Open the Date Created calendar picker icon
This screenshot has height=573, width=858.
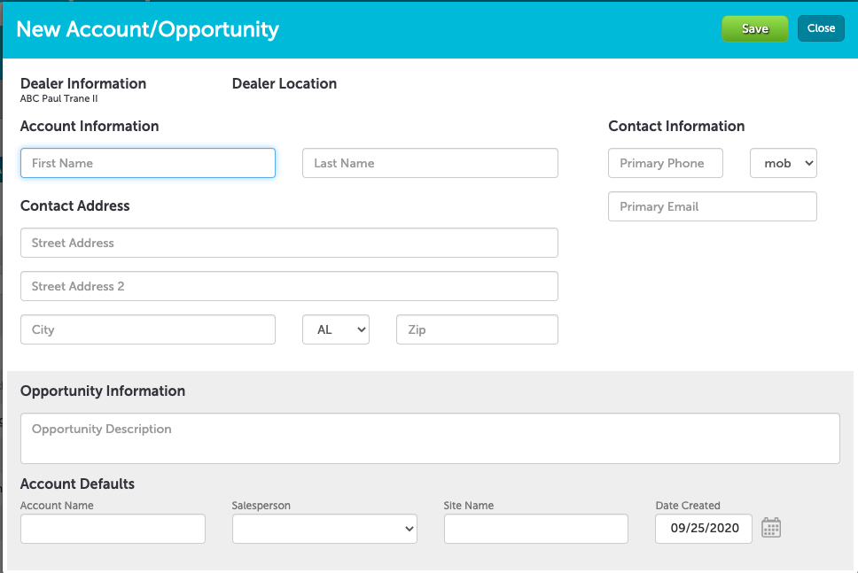point(771,529)
